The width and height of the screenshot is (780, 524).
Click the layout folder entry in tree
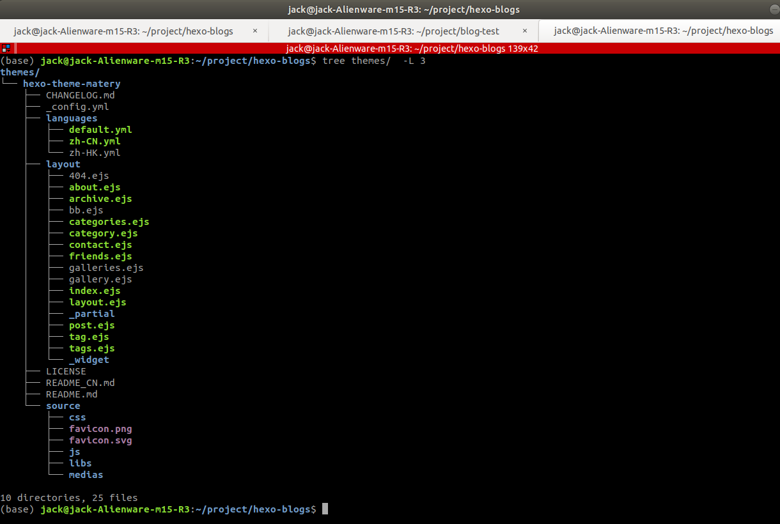coord(63,164)
